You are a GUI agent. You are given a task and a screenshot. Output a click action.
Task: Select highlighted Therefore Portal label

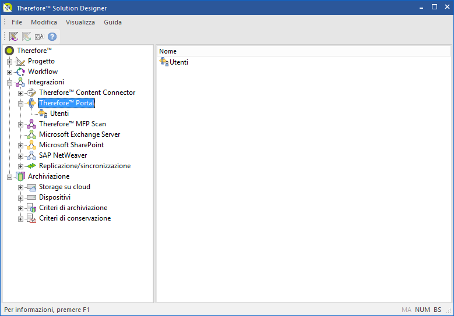[66, 103]
